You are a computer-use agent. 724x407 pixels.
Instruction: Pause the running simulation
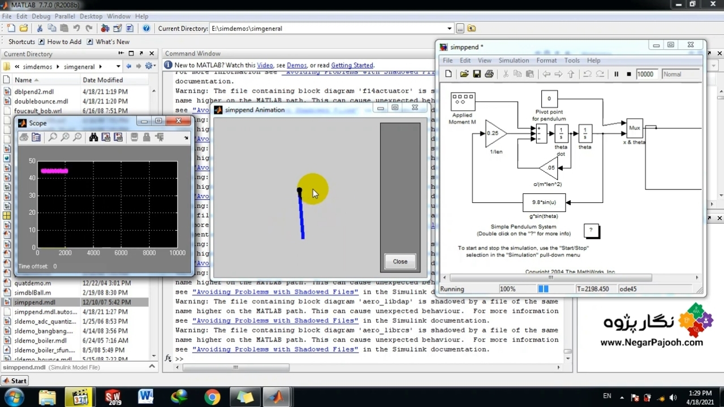point(616,74)
